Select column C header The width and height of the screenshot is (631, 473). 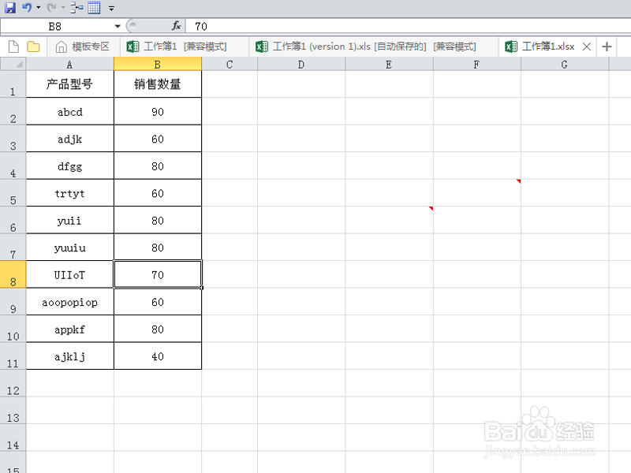coord(230,65)
